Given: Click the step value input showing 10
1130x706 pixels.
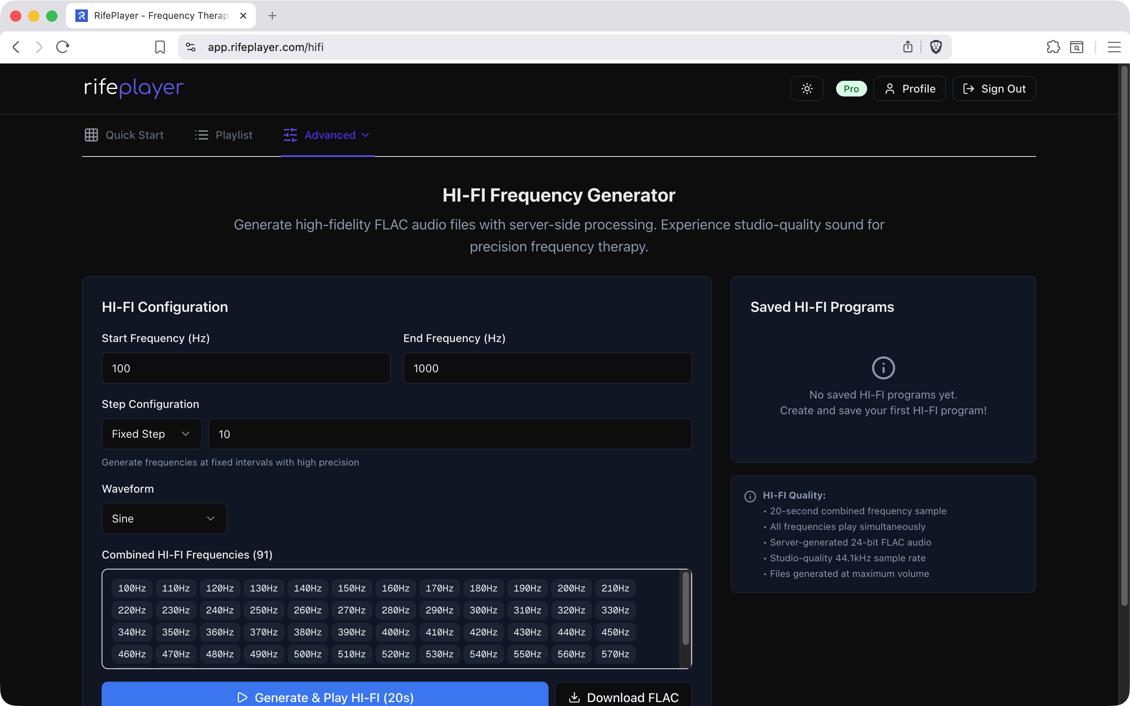Looking at the screenshot, I should pos(450,434).
